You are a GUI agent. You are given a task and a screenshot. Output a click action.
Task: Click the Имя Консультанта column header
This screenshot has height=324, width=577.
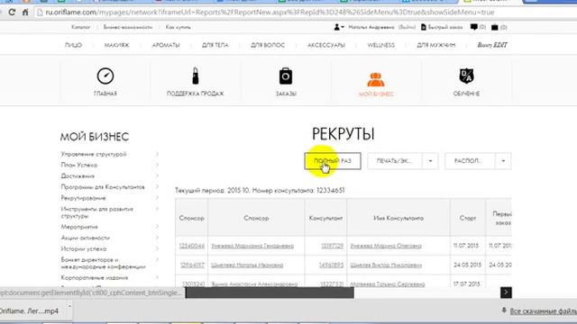398,218
